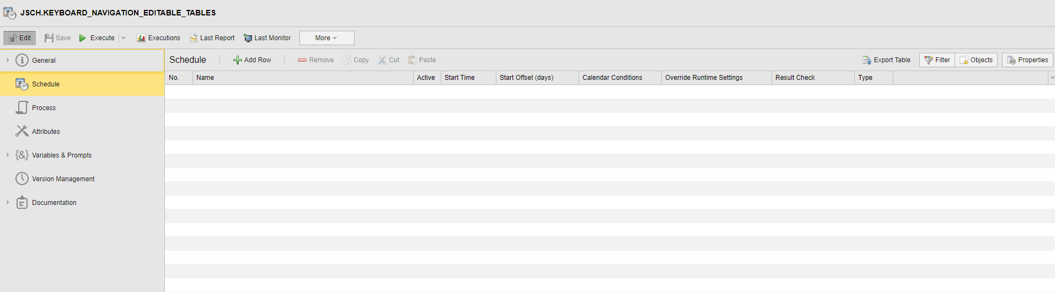This screenshot has height=292, width=1055.
Task: Click the Start Offset (days) header
Action: point(537,78)
